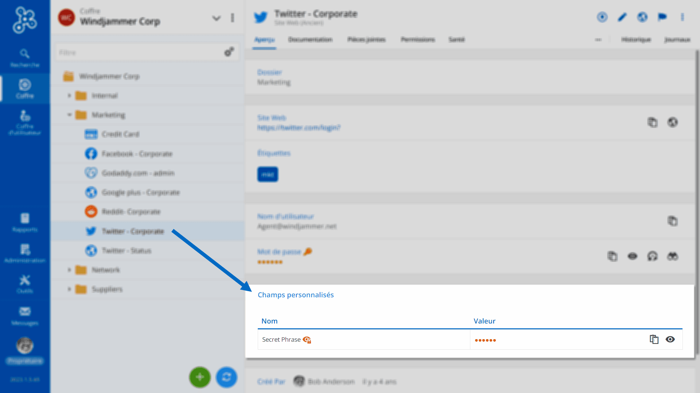Open the Rapports section in sidebar

coord(25,222)
